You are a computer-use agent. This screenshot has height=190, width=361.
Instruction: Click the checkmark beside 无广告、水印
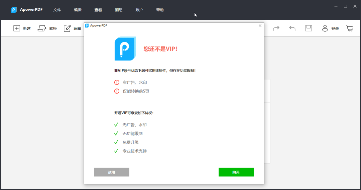pos(116,125)
